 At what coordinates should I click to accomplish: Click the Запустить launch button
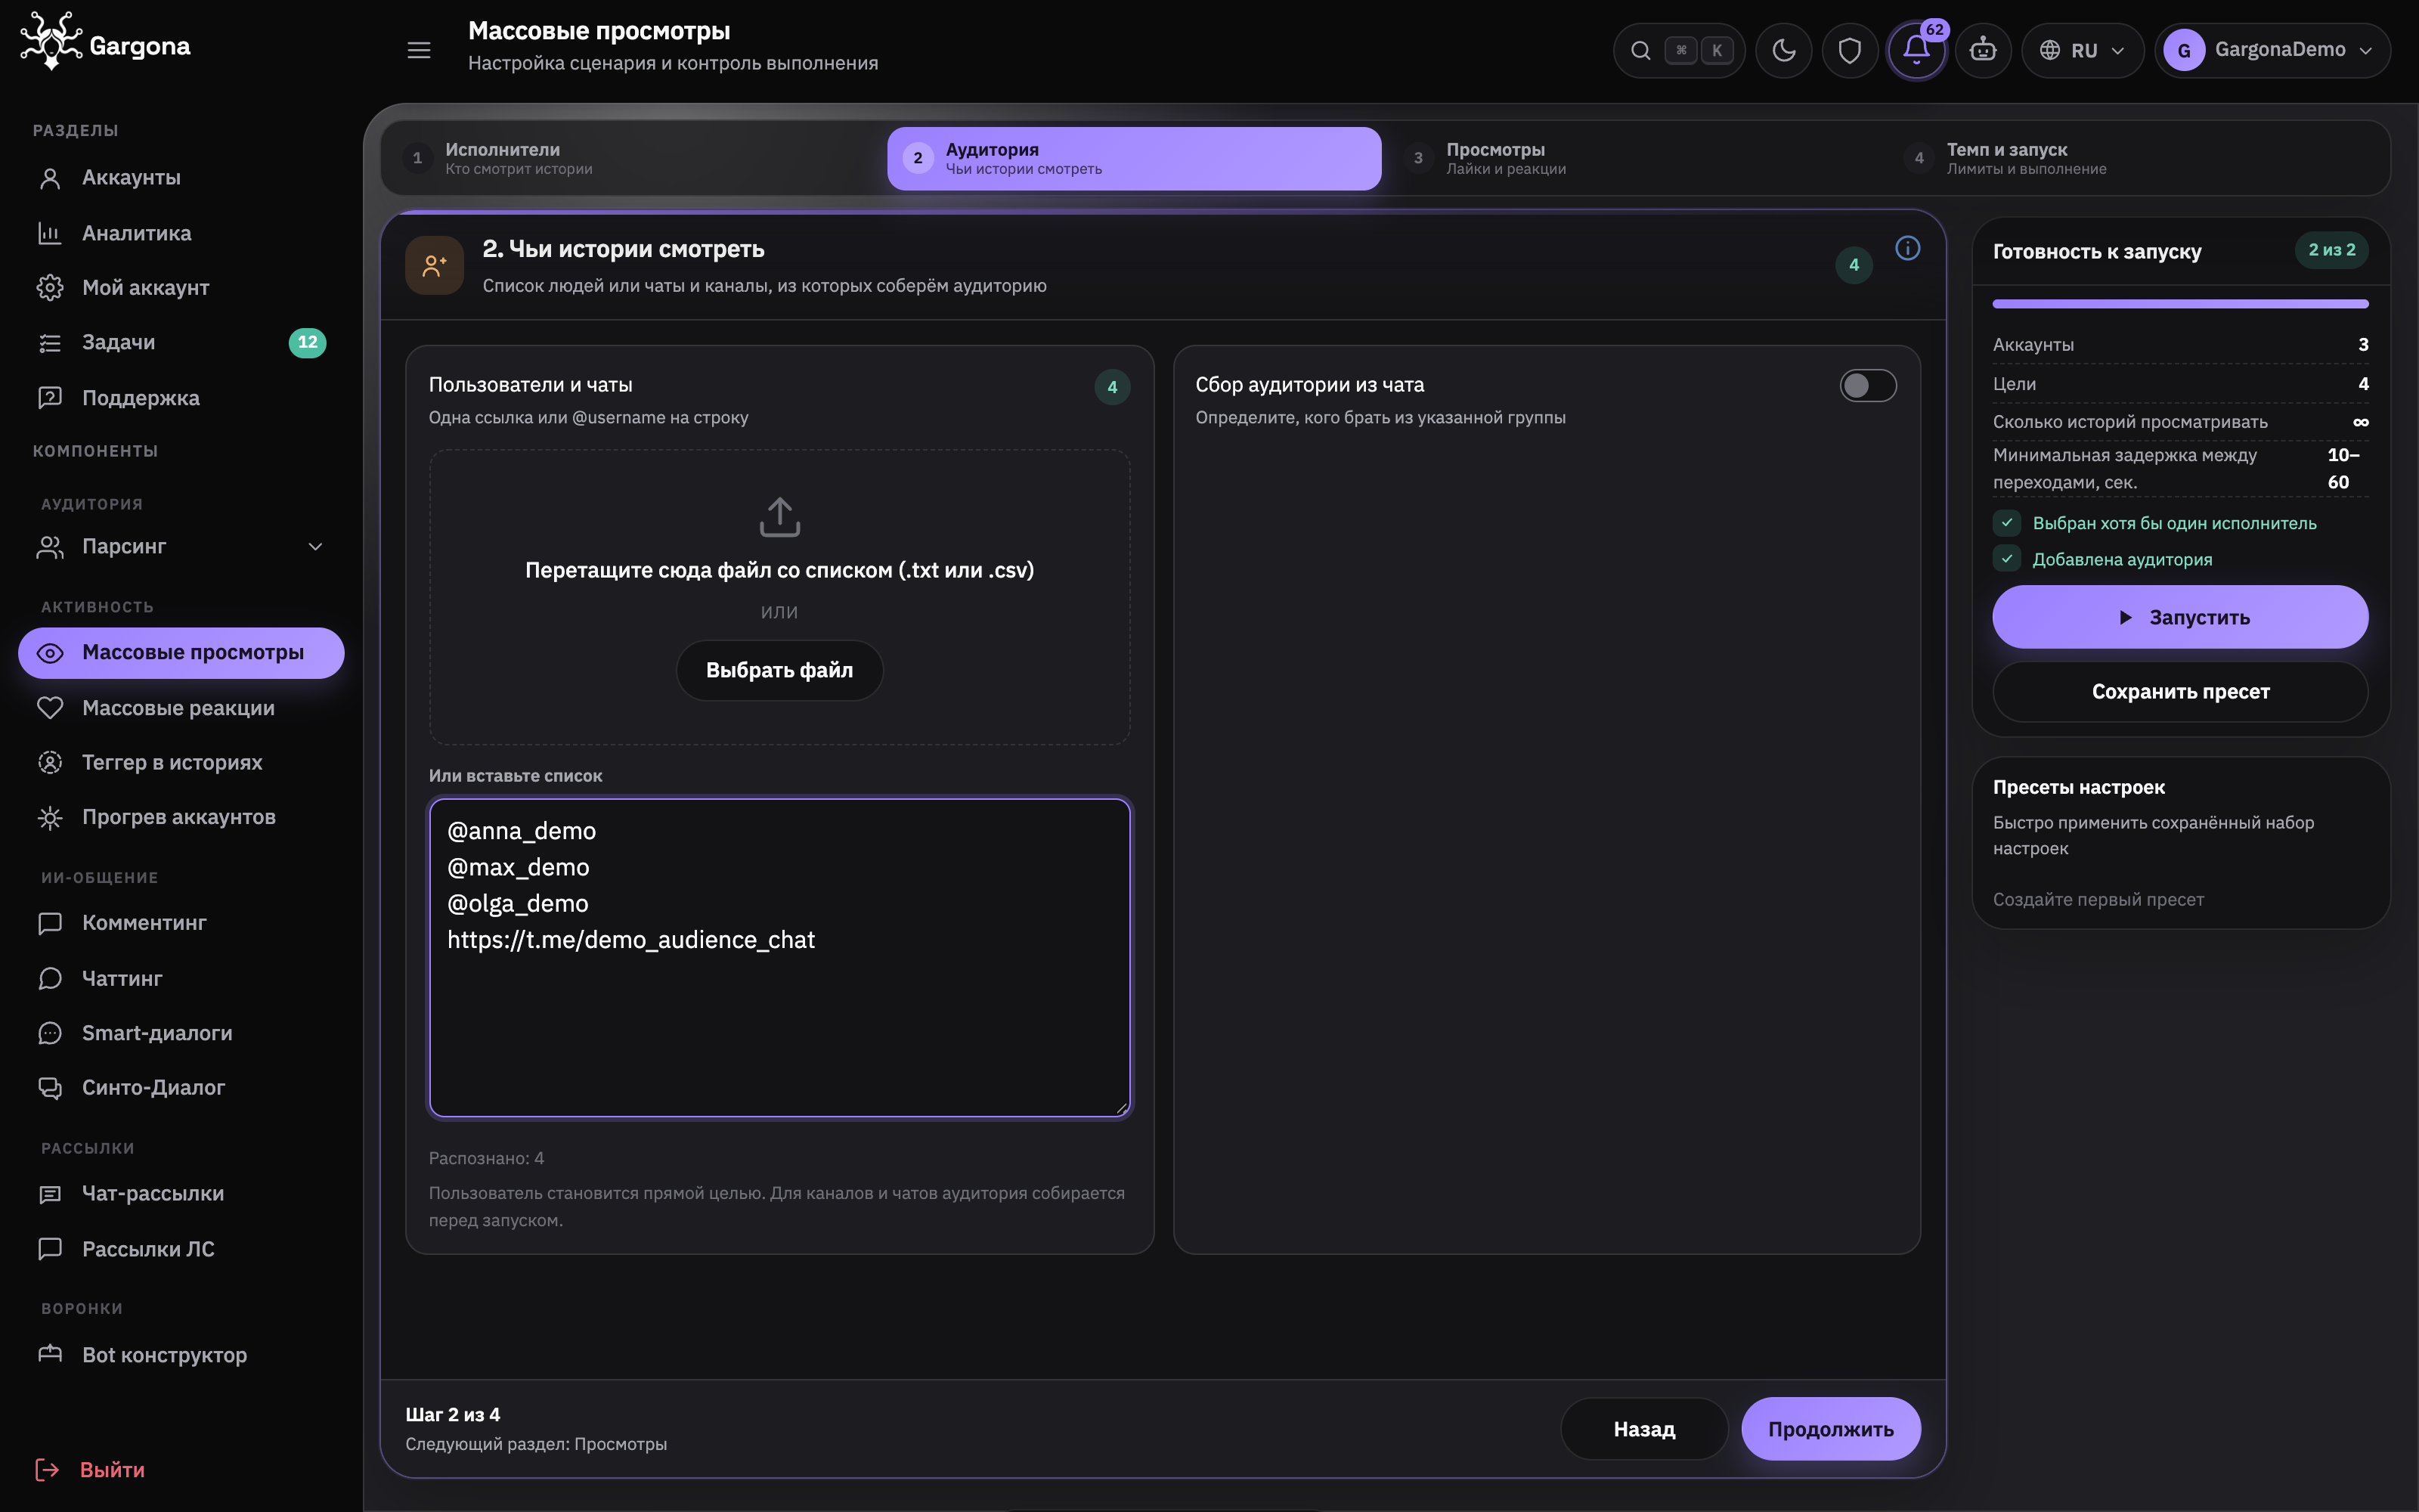pyautogui.click(x=2180, y=617)
